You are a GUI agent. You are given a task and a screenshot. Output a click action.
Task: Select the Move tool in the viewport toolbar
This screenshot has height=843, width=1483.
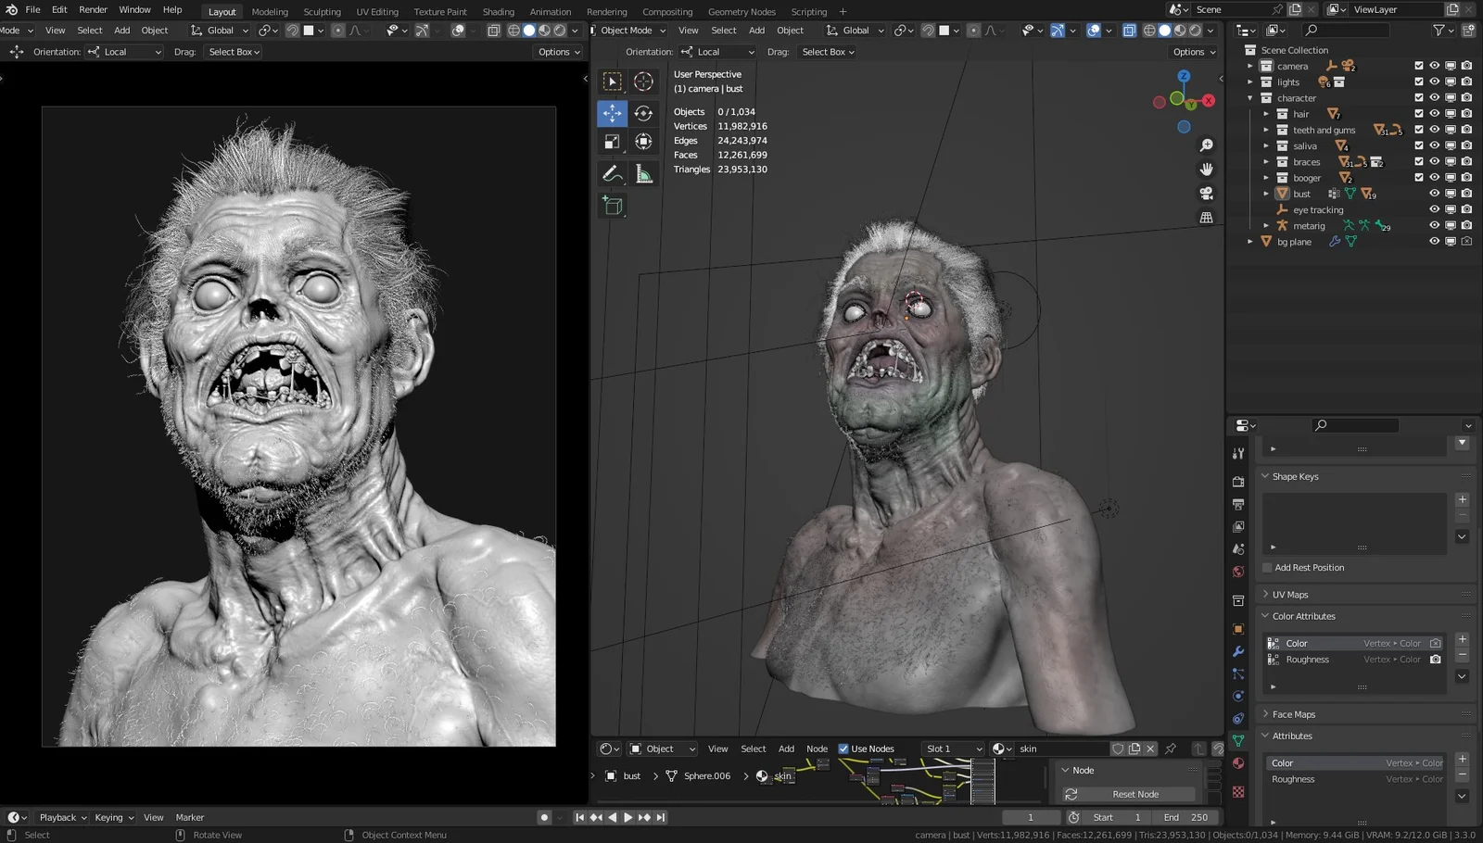pos(612,113)
